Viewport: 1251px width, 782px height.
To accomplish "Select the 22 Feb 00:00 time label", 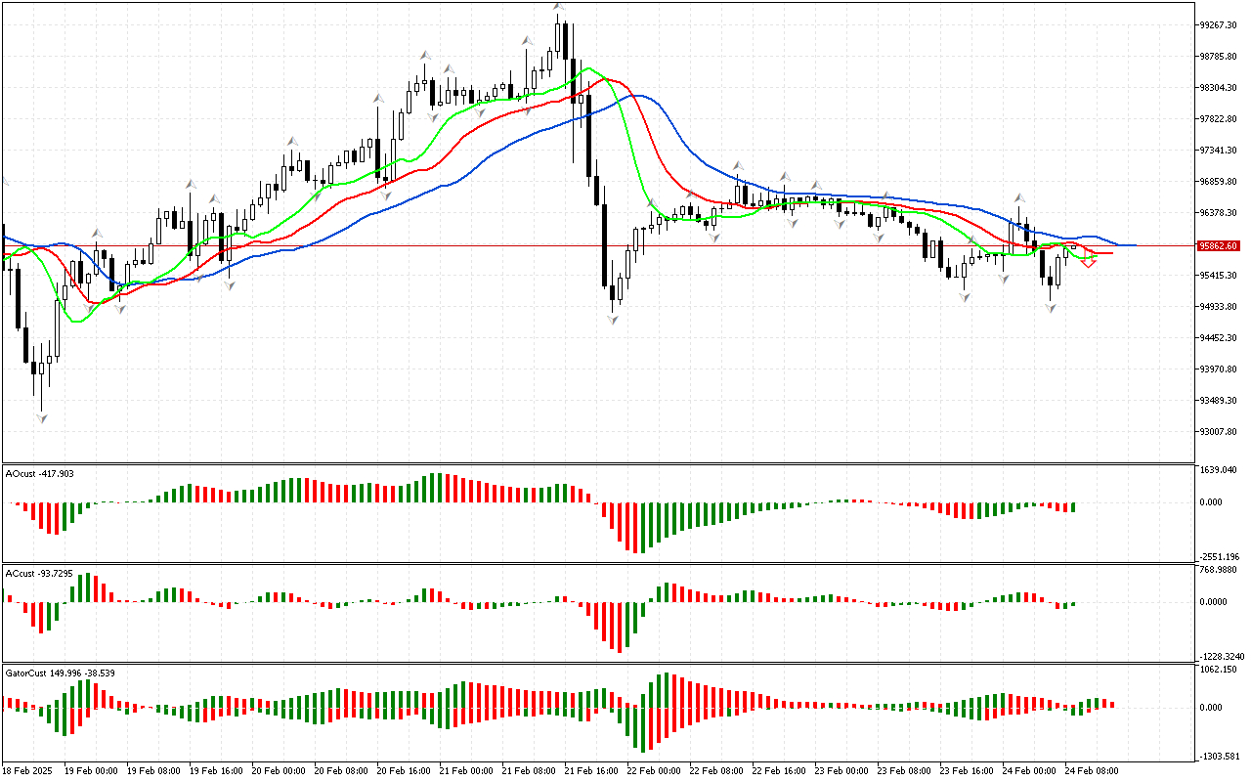I will (x=654, y=771).
